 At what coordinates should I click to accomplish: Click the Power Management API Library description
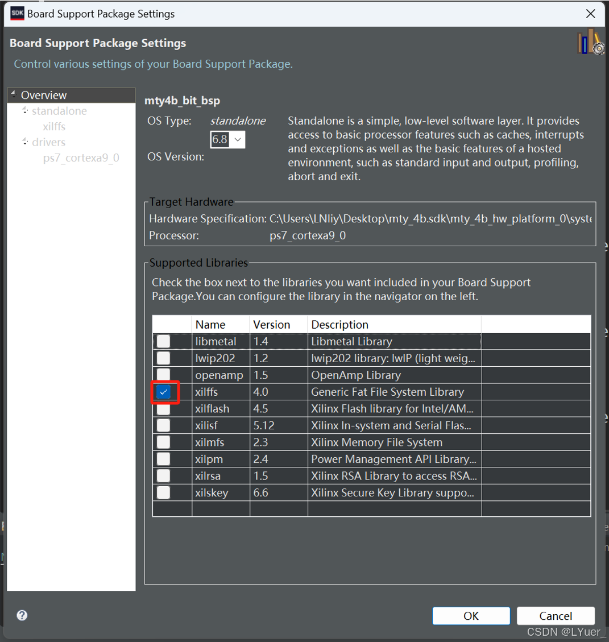pos(393,459)
